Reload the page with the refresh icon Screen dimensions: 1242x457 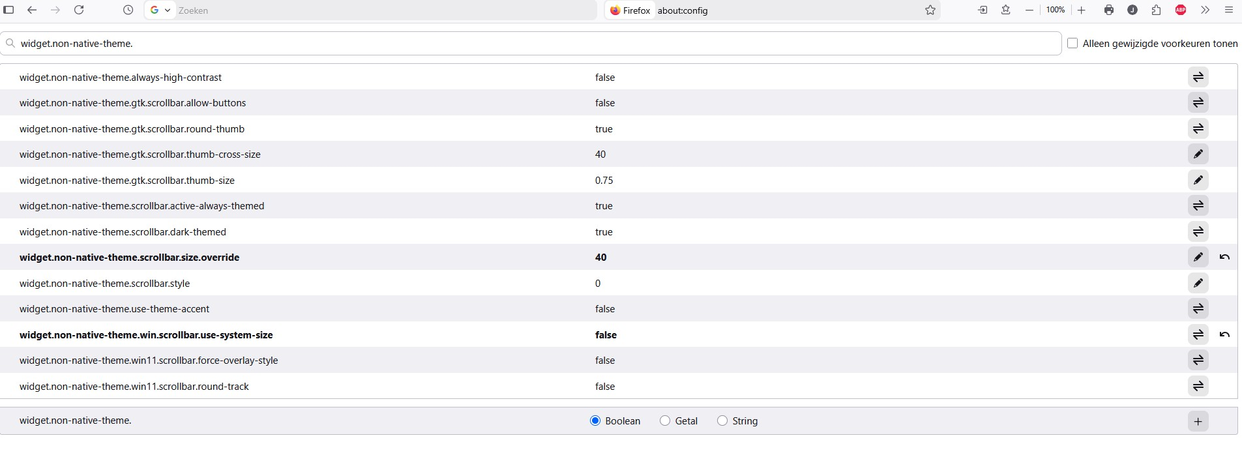pos(79,10)
